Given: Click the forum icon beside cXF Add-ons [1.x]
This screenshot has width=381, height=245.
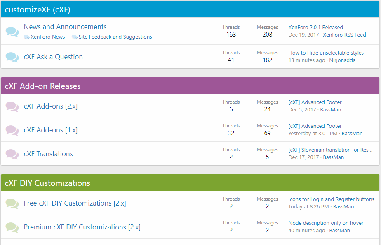Looking at the screenshot, I should click(x=12, y=130).
